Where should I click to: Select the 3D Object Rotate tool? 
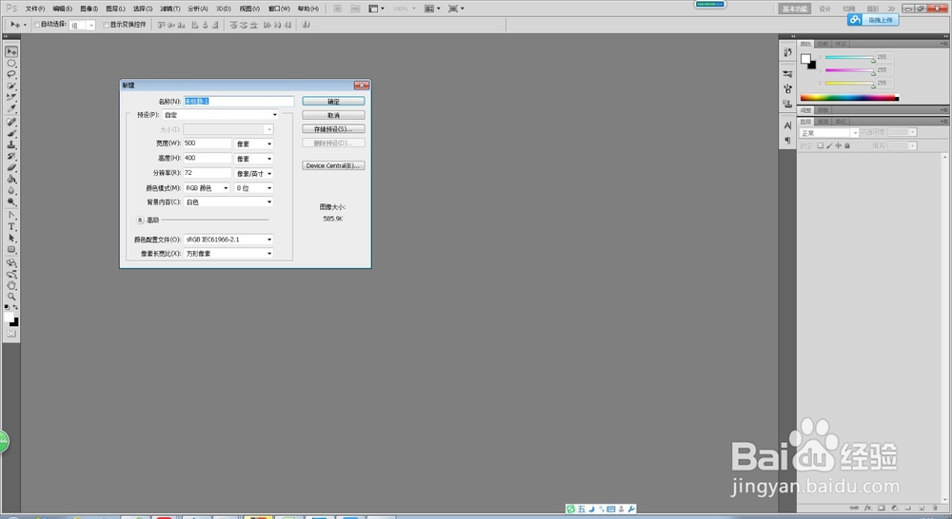click(x=11, y=263)
